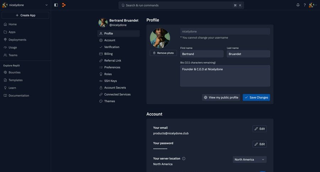This screenshot has width=320, height=172.
Task: Click the server location info icon
Action: tap(184, 158)
